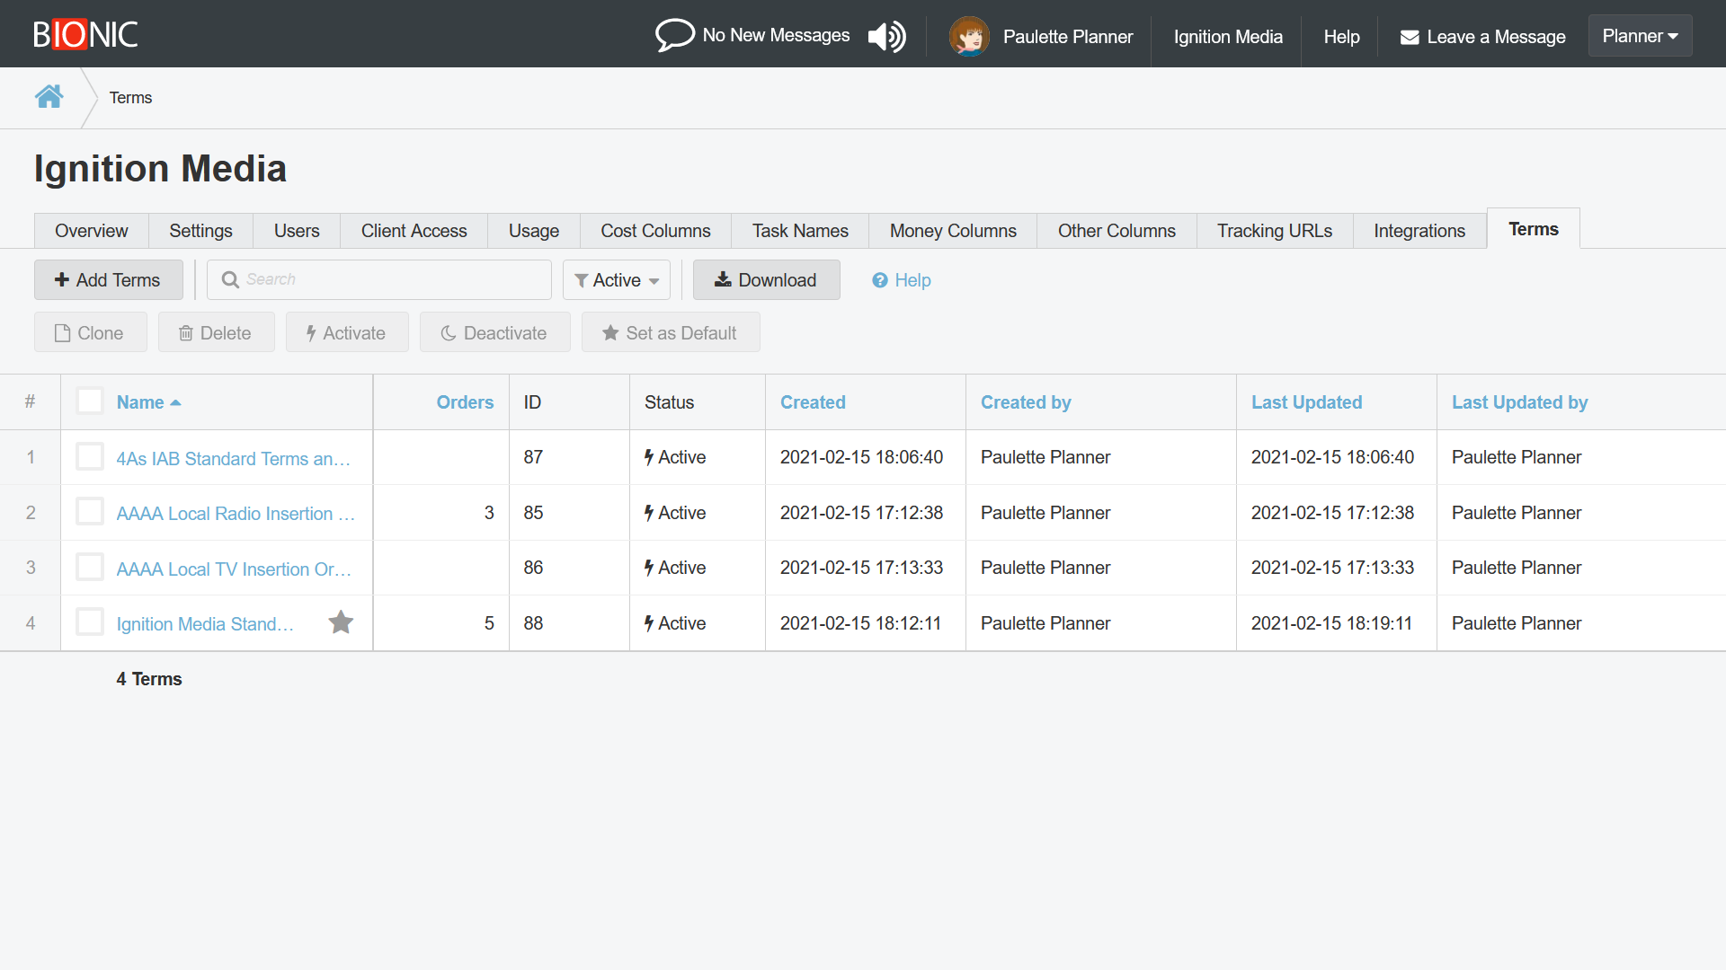This screenshot has width=1726, height=970.
Task: Click the default star on Ignition Media row
Action: 341,622
